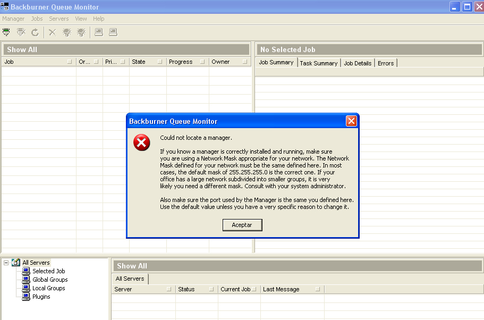Click the Pri... column header

(116, 62)
